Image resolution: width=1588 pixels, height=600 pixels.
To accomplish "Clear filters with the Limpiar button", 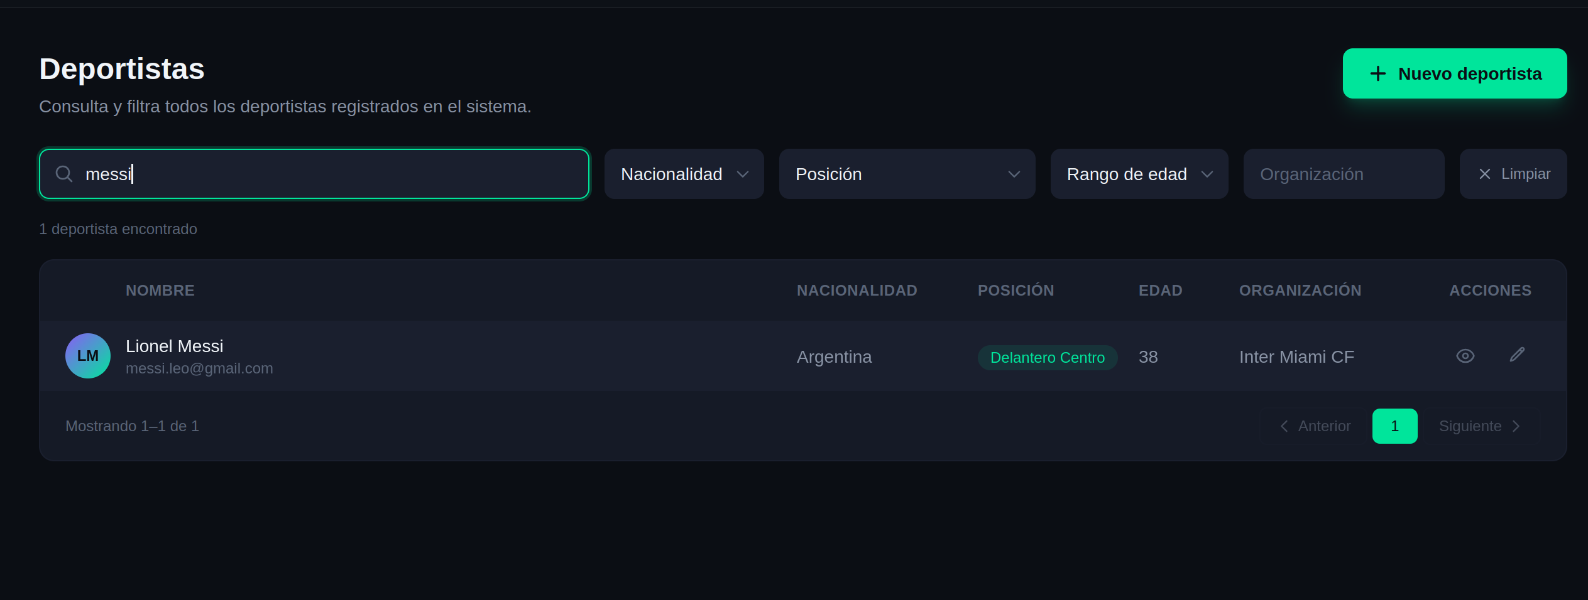I will point(1513,174).
